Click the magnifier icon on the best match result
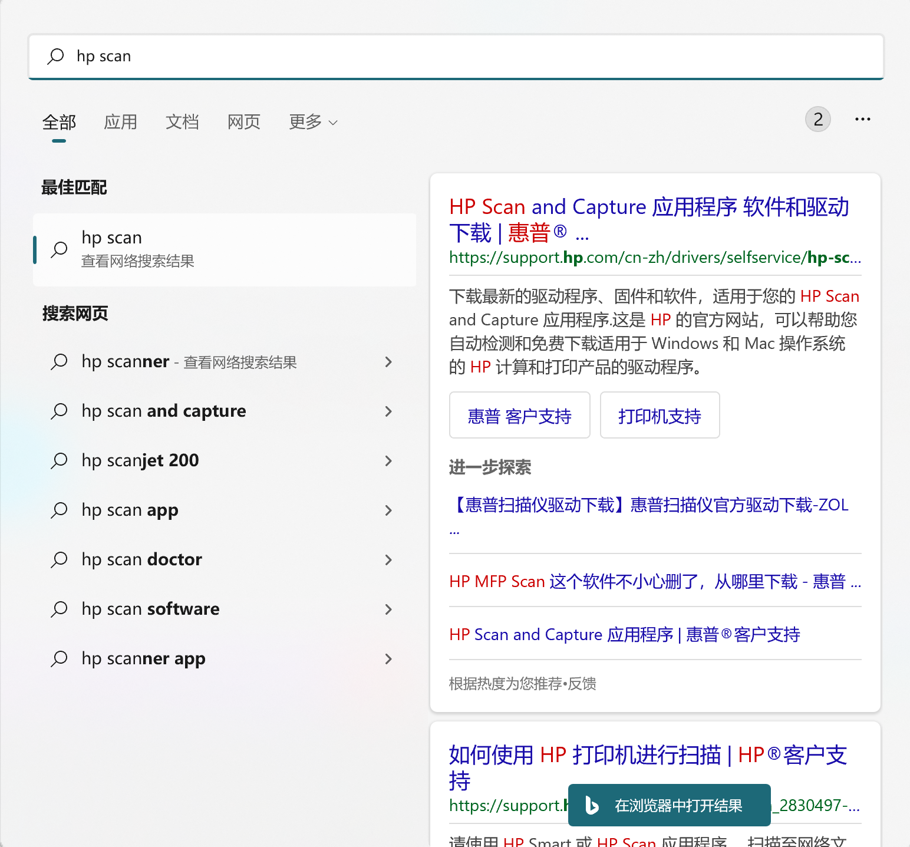 tap(59, 249)
